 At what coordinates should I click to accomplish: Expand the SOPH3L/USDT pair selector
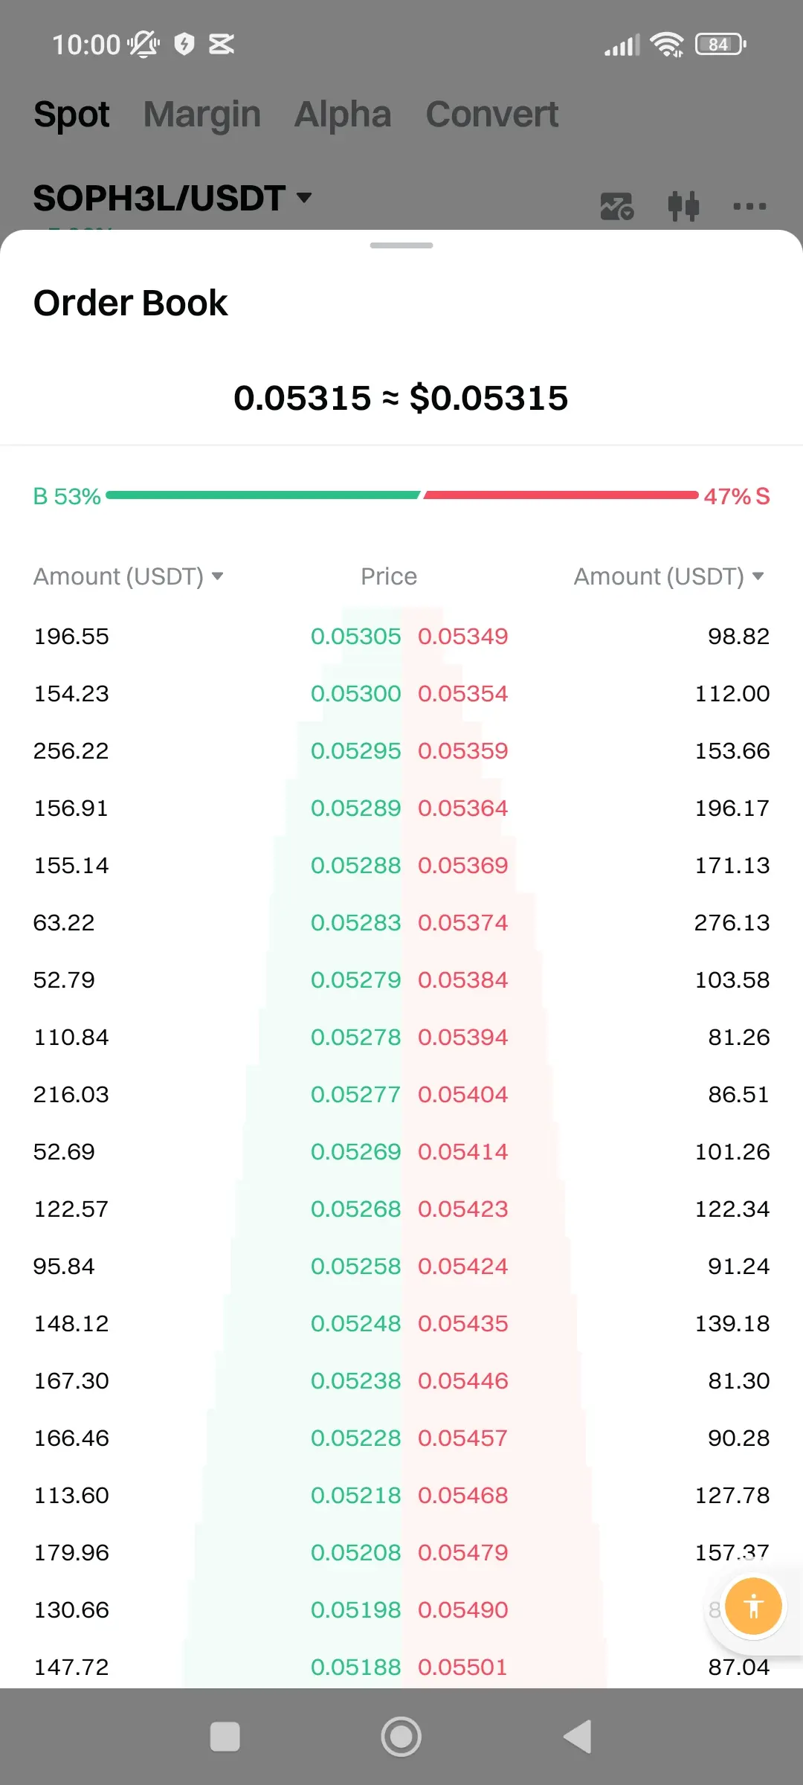coord(172,198)
